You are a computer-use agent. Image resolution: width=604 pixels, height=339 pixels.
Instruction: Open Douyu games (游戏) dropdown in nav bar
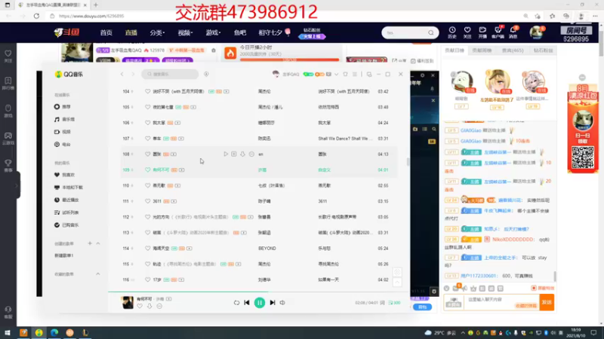213,32
